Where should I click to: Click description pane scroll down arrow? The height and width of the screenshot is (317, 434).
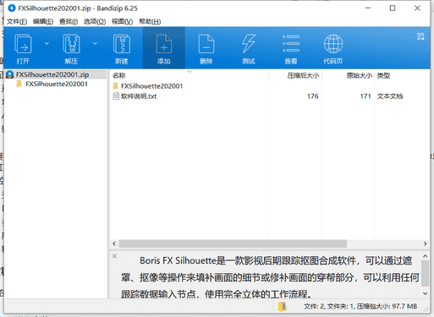(426, 293)
